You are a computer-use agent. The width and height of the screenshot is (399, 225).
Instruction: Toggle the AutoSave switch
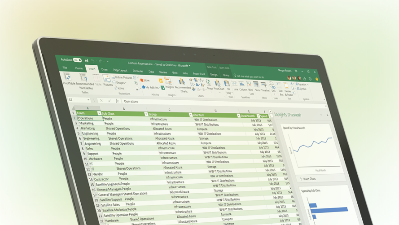(x=78, y=60)
